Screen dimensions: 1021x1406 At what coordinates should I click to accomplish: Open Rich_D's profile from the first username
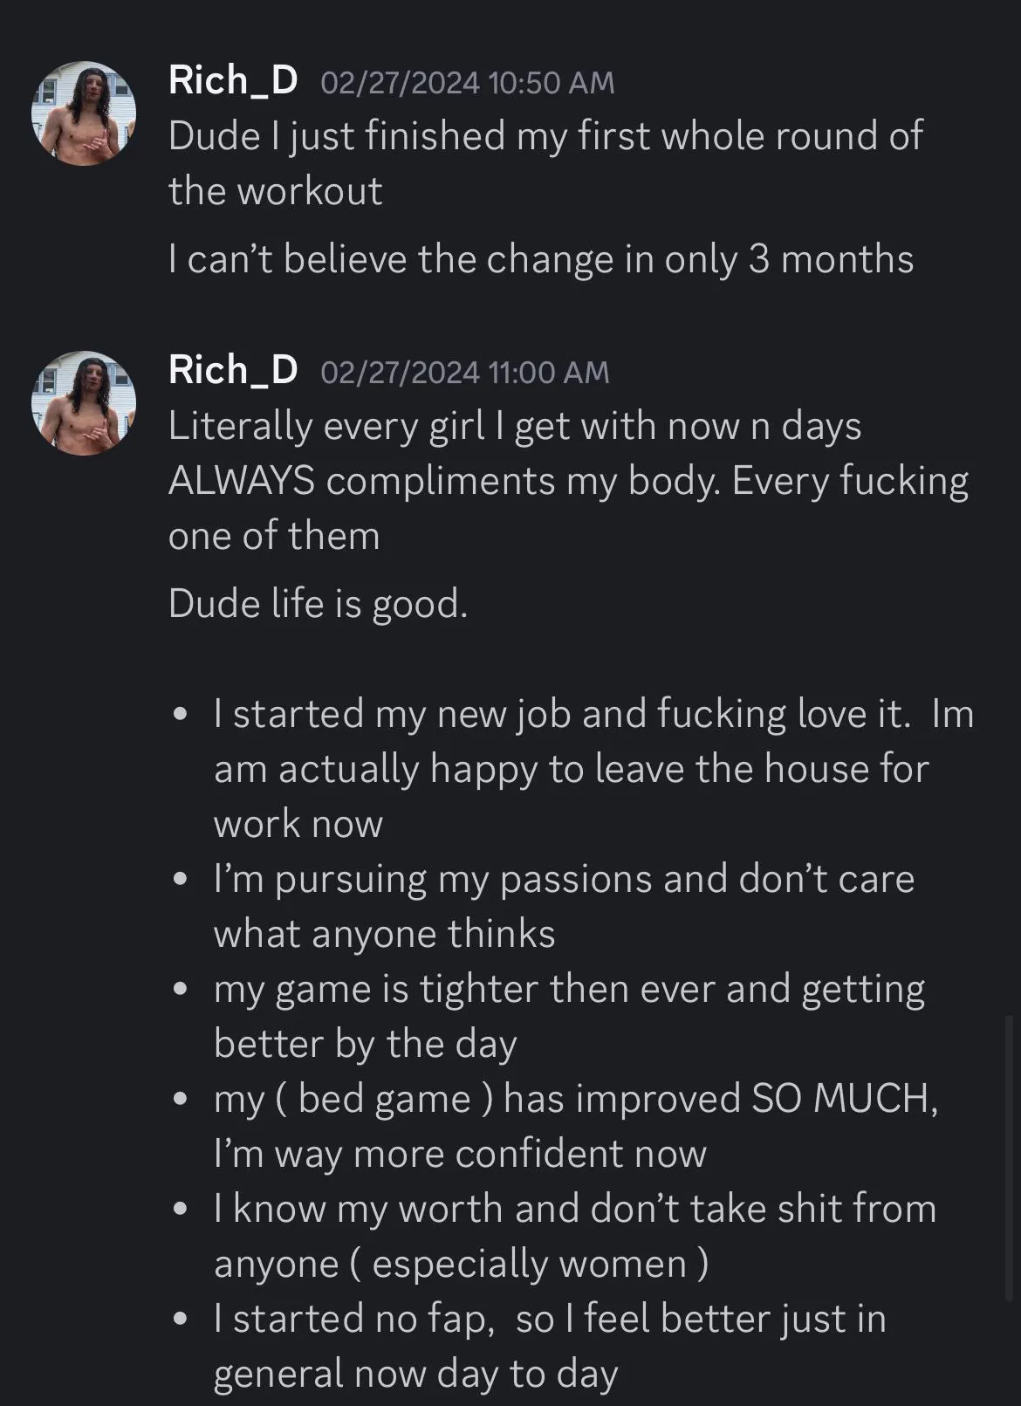click(232, 80)
